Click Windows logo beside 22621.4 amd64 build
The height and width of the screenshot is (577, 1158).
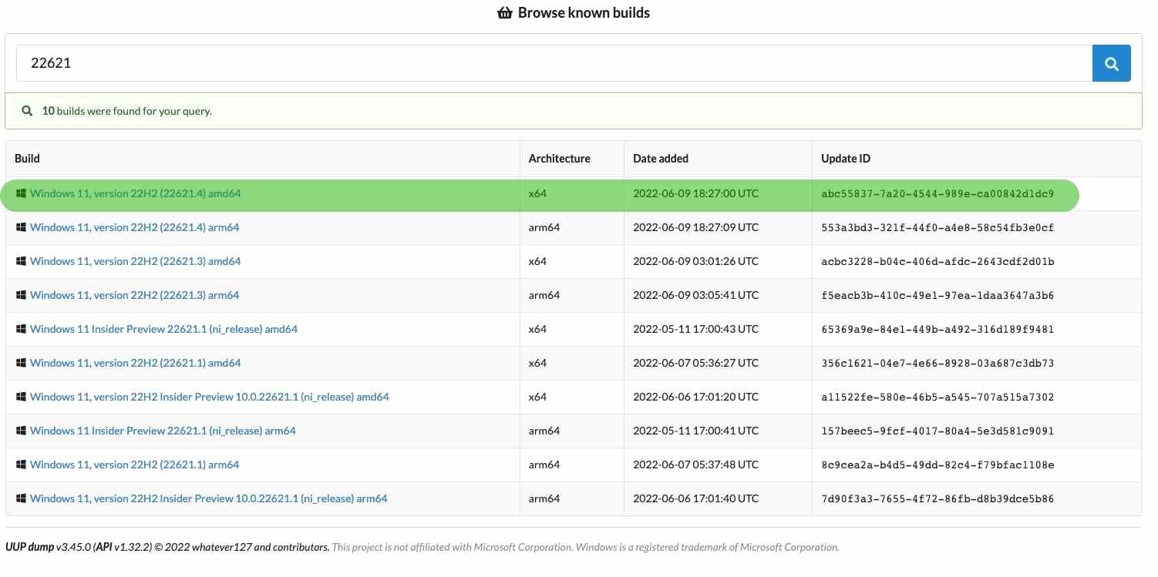pyautogui.click(x=21, y=193)
